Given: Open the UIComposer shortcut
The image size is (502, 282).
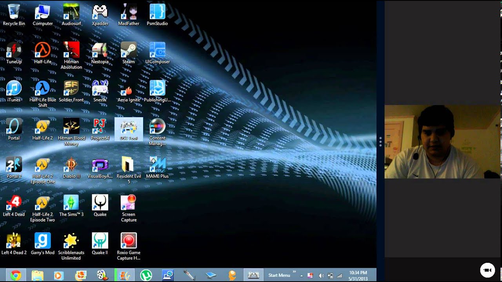Looking at the screenshot, I should [x=157, y=53].
